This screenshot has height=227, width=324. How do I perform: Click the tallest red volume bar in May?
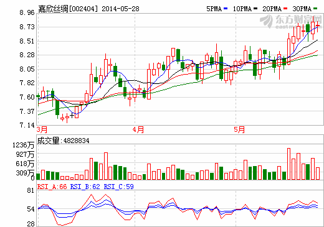[x=288, y=164]
